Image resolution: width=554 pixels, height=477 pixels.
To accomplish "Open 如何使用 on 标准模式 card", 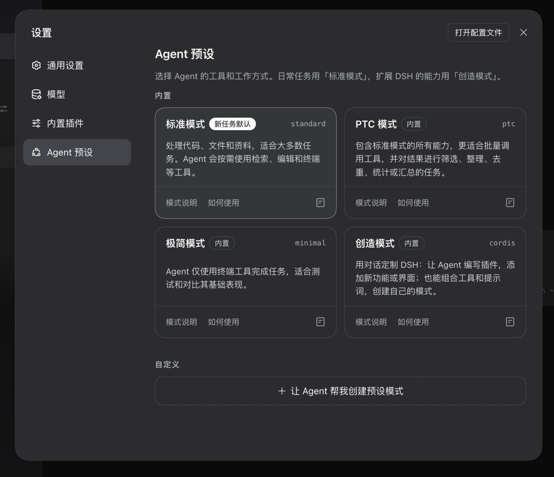I will pyautogui.click(x=223, y=203).
